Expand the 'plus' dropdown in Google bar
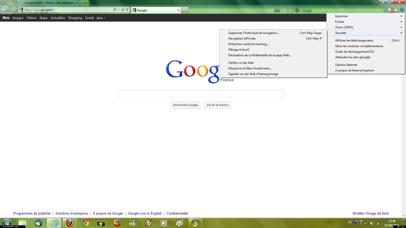 (x=101, y=18)
